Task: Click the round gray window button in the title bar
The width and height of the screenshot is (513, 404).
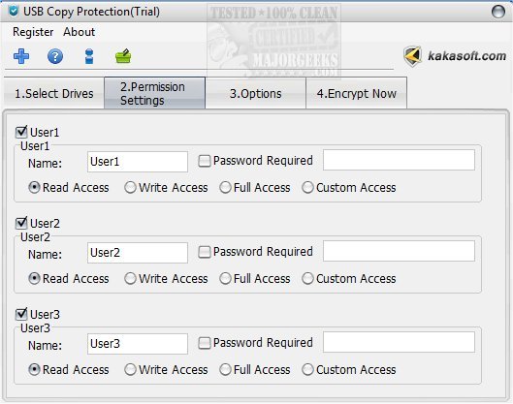Action: 498,12
